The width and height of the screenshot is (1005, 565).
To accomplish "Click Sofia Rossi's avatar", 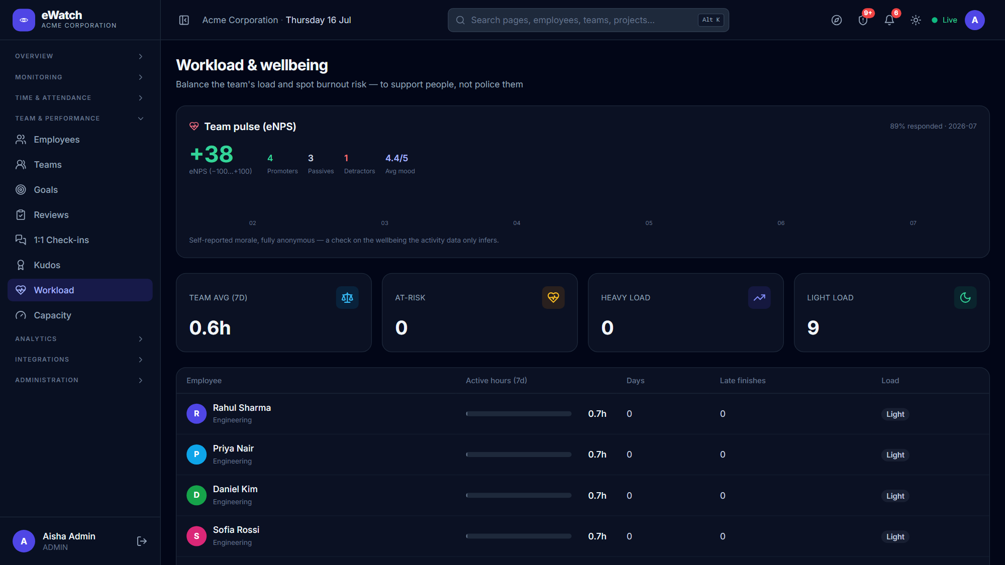I will coord(196,536).
